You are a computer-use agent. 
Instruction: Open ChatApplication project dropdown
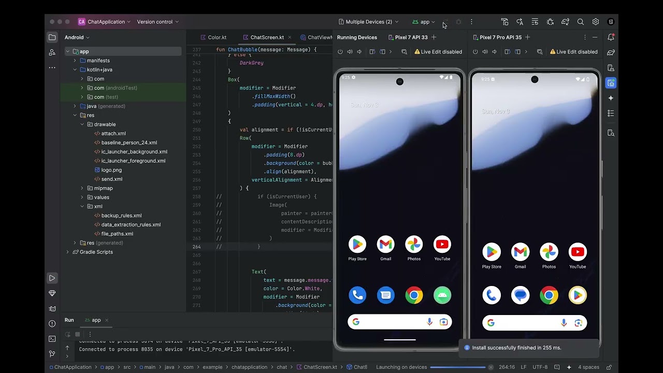[x=104, y=22]
